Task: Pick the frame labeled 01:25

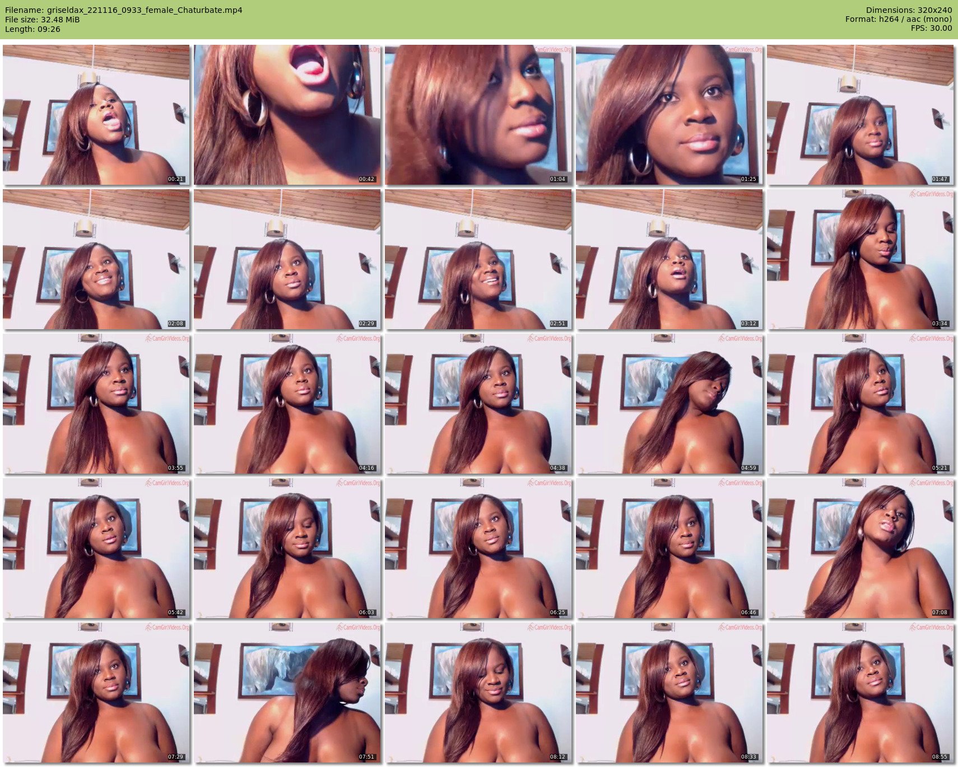Action: click(669, 115)
